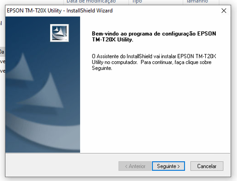This screenshot has width=237, height=181.
Task: Click the InstallShield logo icon
Action: click(59, 33)
